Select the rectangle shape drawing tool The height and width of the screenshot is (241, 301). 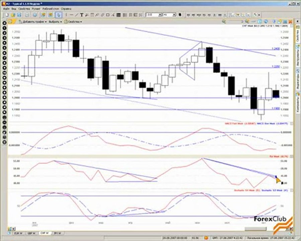coord(108,15)
